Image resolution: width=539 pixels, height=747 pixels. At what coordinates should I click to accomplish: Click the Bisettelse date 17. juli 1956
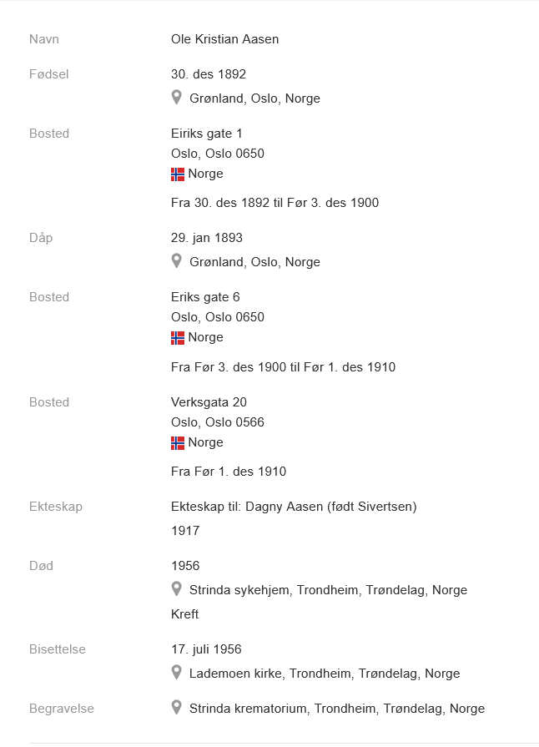coord(206,649)
